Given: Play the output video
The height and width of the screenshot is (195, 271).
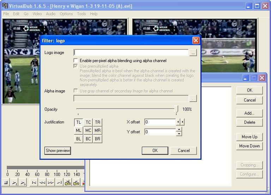Looking at the screenshot, I should (x=23, y=182).
